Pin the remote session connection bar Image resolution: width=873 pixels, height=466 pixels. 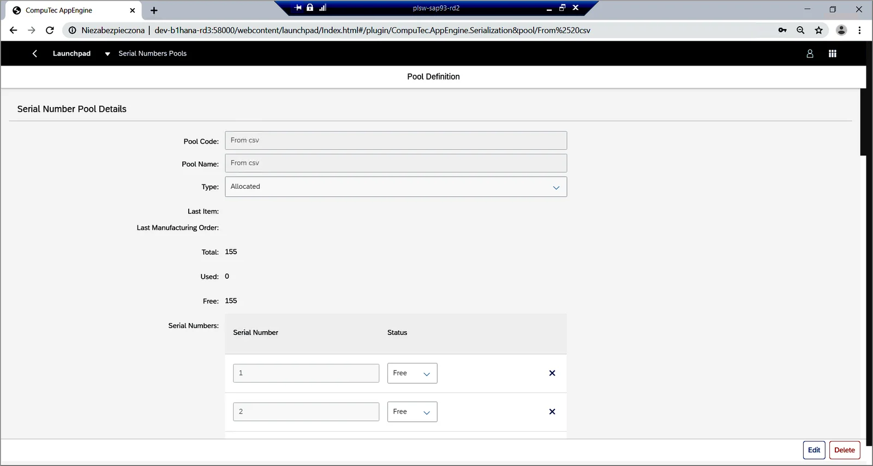click(298, 8)
